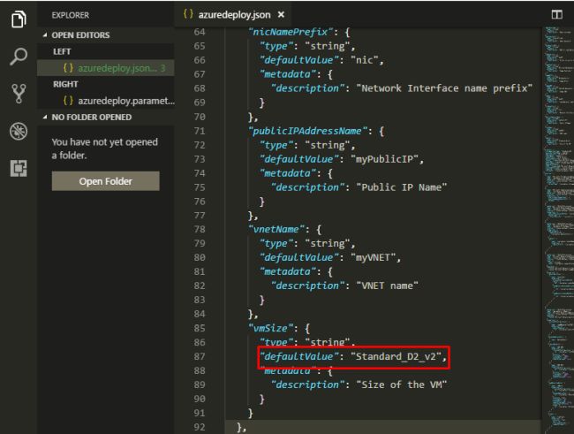
Task: Click the split editor icon
Action: 557,14
